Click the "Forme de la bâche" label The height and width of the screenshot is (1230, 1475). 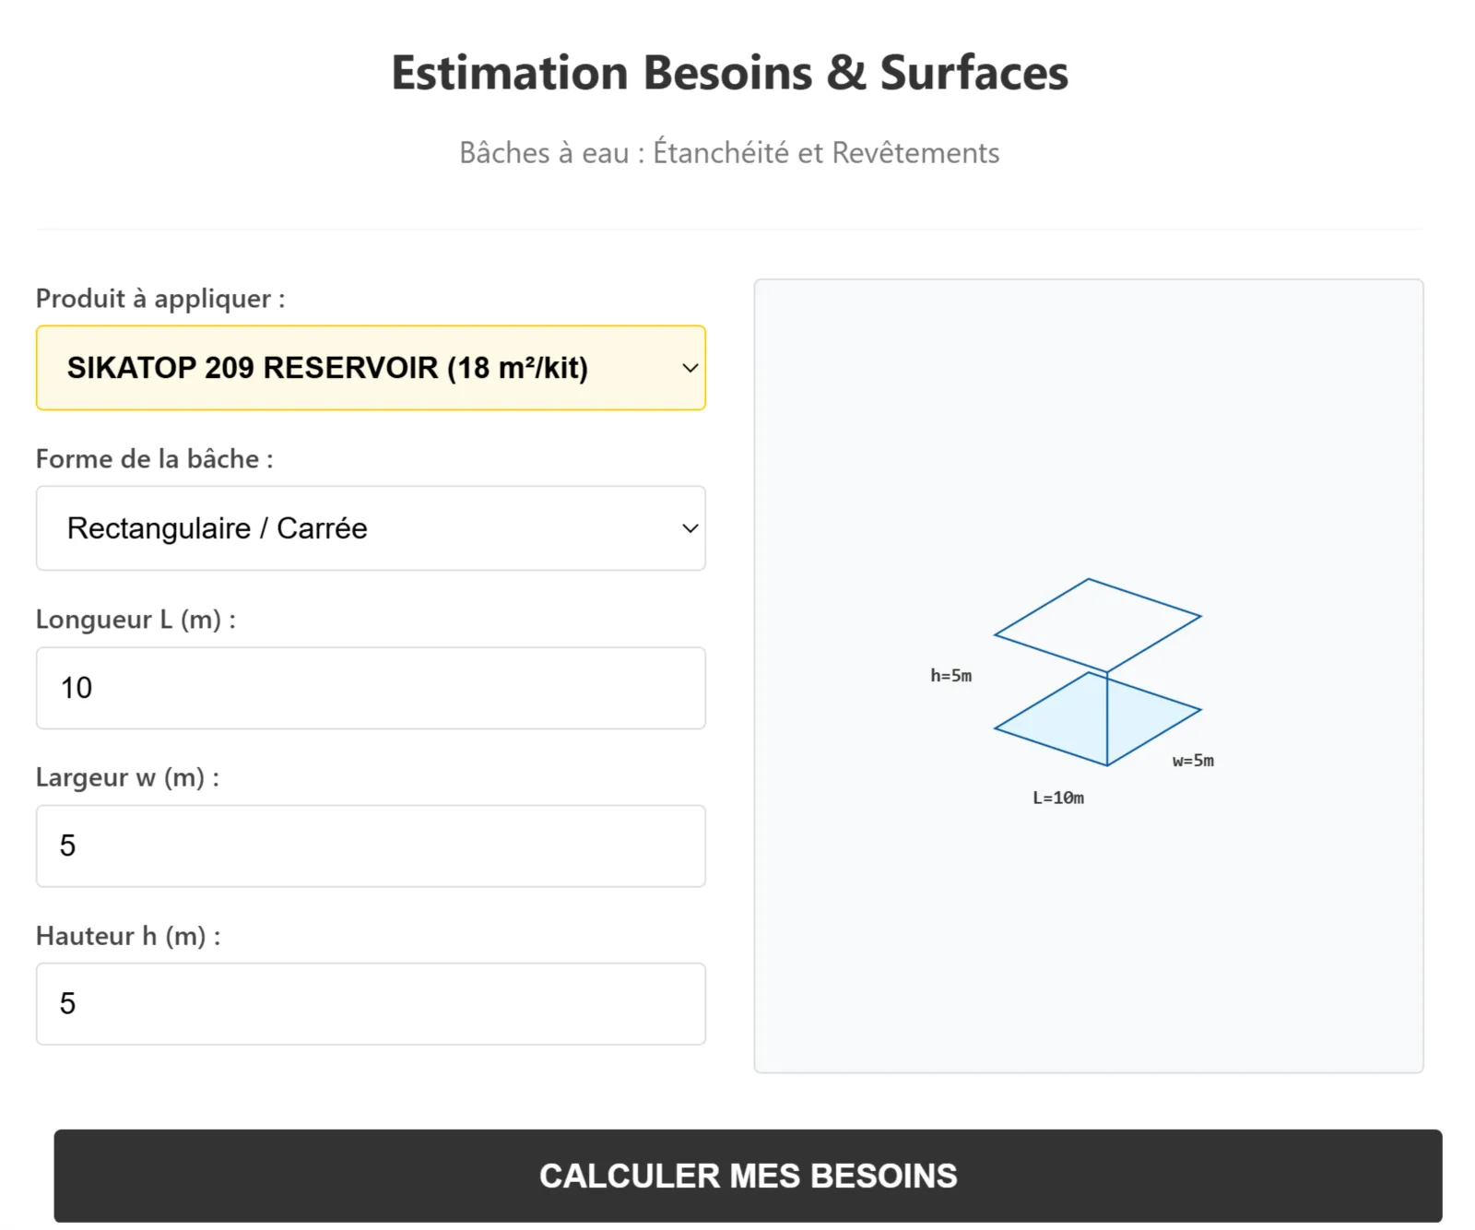pyautogui.click(x=154, y=459)
